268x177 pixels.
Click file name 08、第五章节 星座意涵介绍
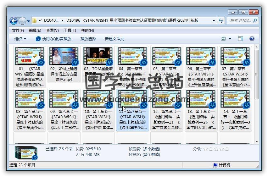(30, 119)
